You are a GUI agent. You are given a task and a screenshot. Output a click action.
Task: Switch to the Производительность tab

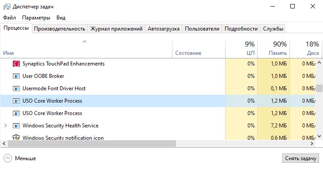[x=60, y=29]
